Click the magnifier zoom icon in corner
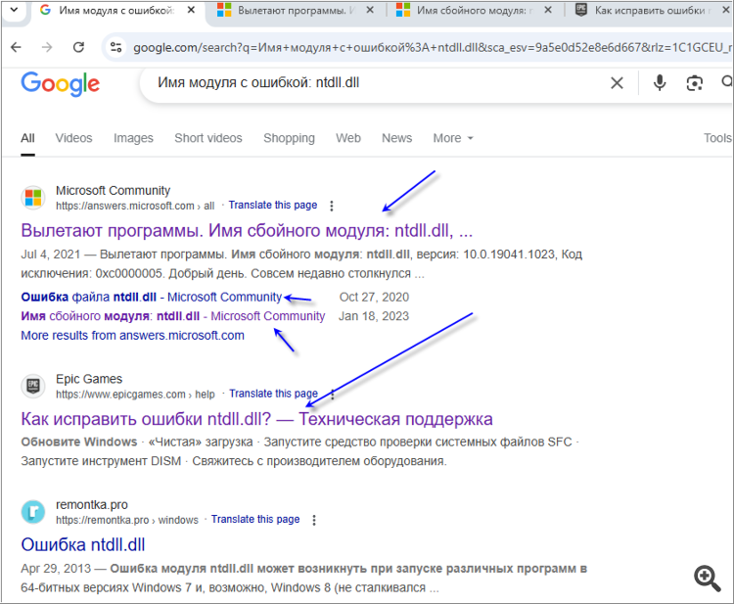 click(708, 579)
